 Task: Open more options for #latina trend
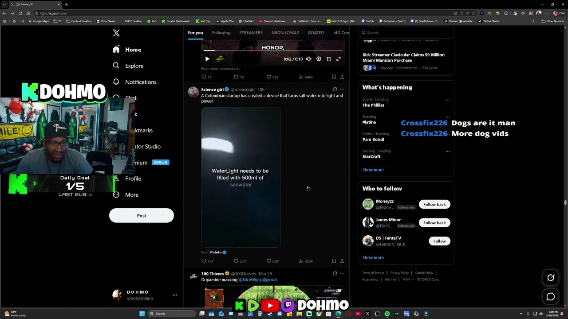(x=447, y=117)
